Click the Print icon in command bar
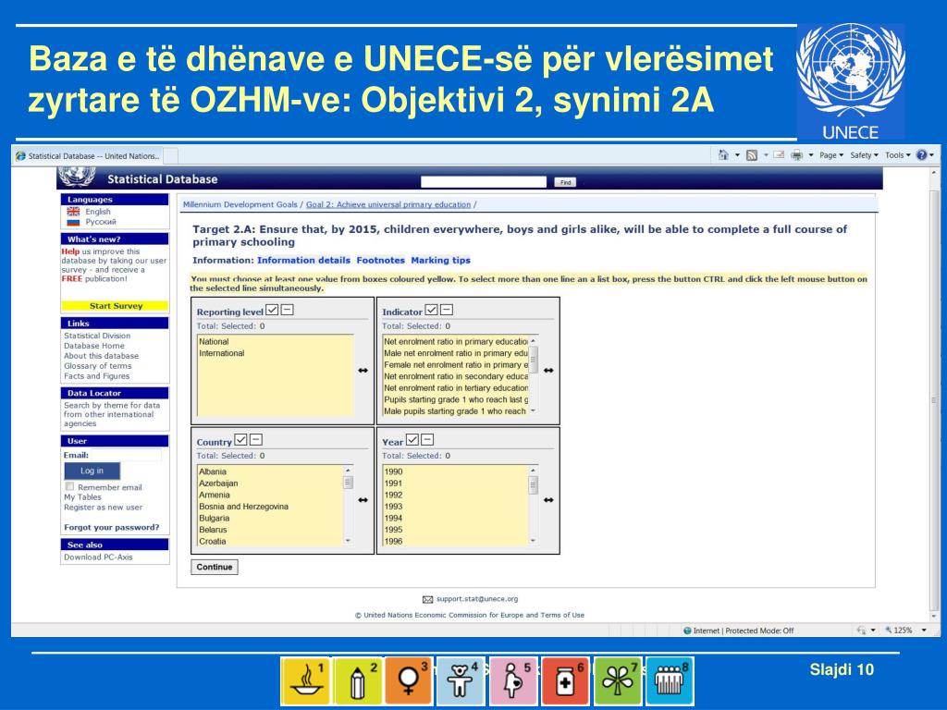Viewport: 947px width, 710px height. coord(797,155)
